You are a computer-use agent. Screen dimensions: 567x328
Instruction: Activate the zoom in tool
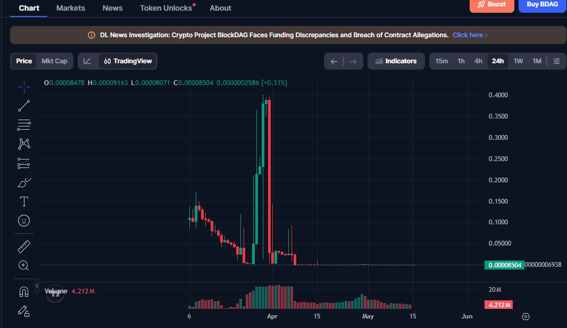tap(23, 265)
